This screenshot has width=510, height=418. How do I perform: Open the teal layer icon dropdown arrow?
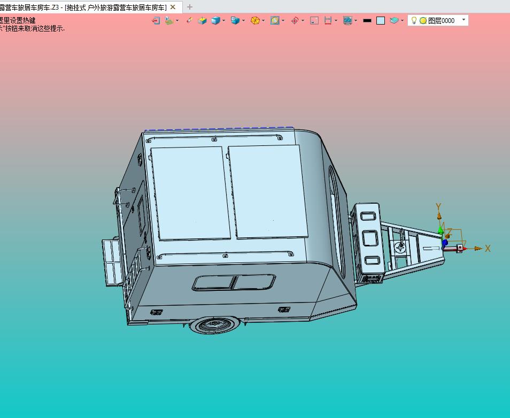click(x=403, y=21)
